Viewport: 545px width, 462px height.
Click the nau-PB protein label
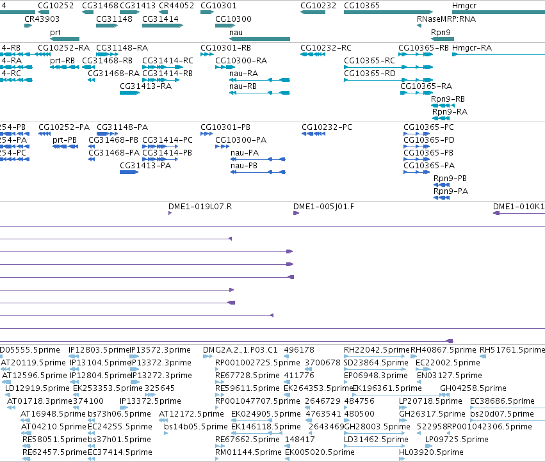244,166
